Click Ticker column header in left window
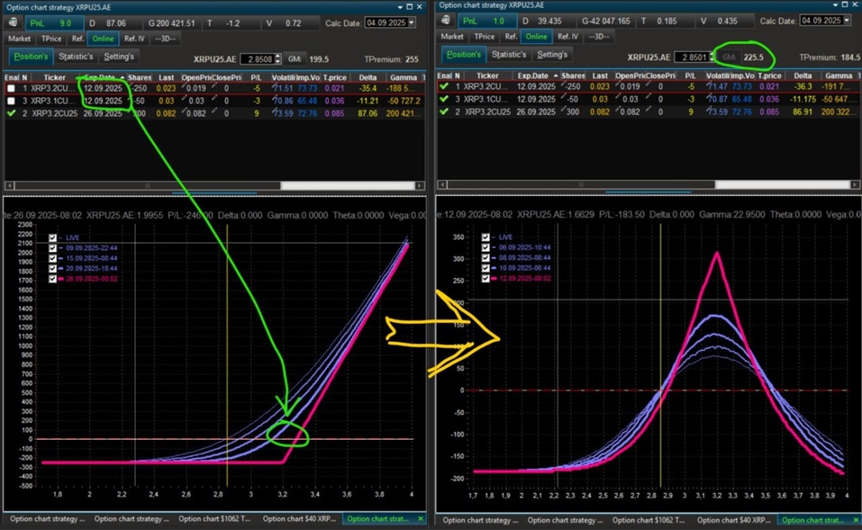Screen dimensions: 862x530 point(54,77)
